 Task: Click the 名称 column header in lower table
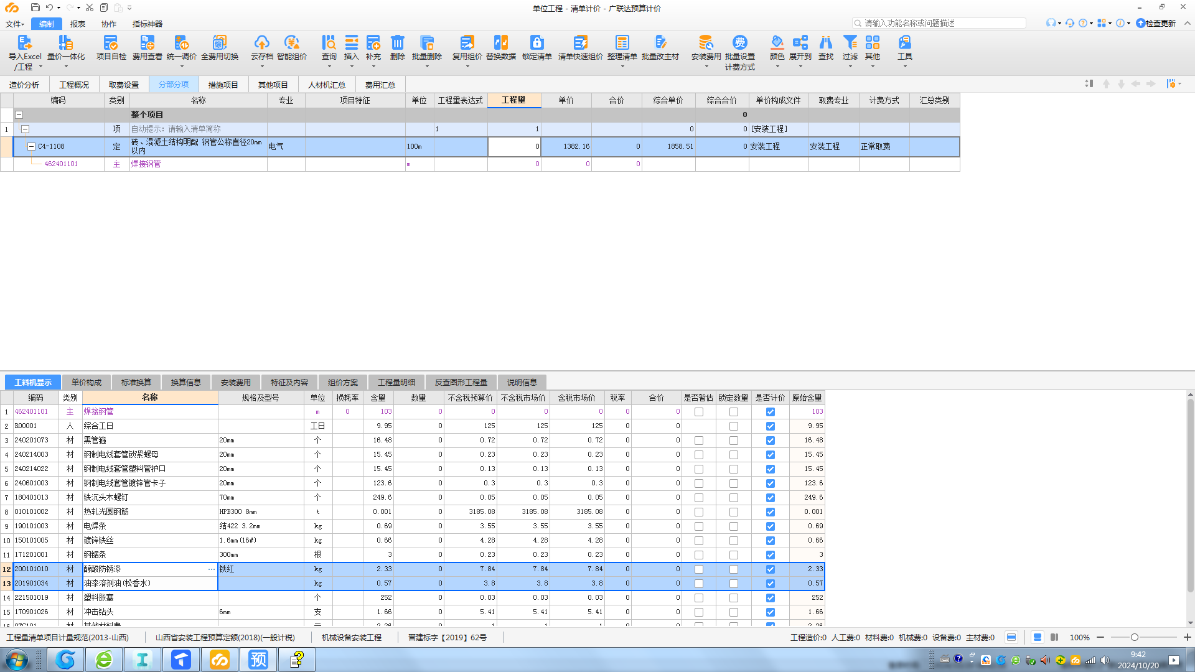pos(150,397)
